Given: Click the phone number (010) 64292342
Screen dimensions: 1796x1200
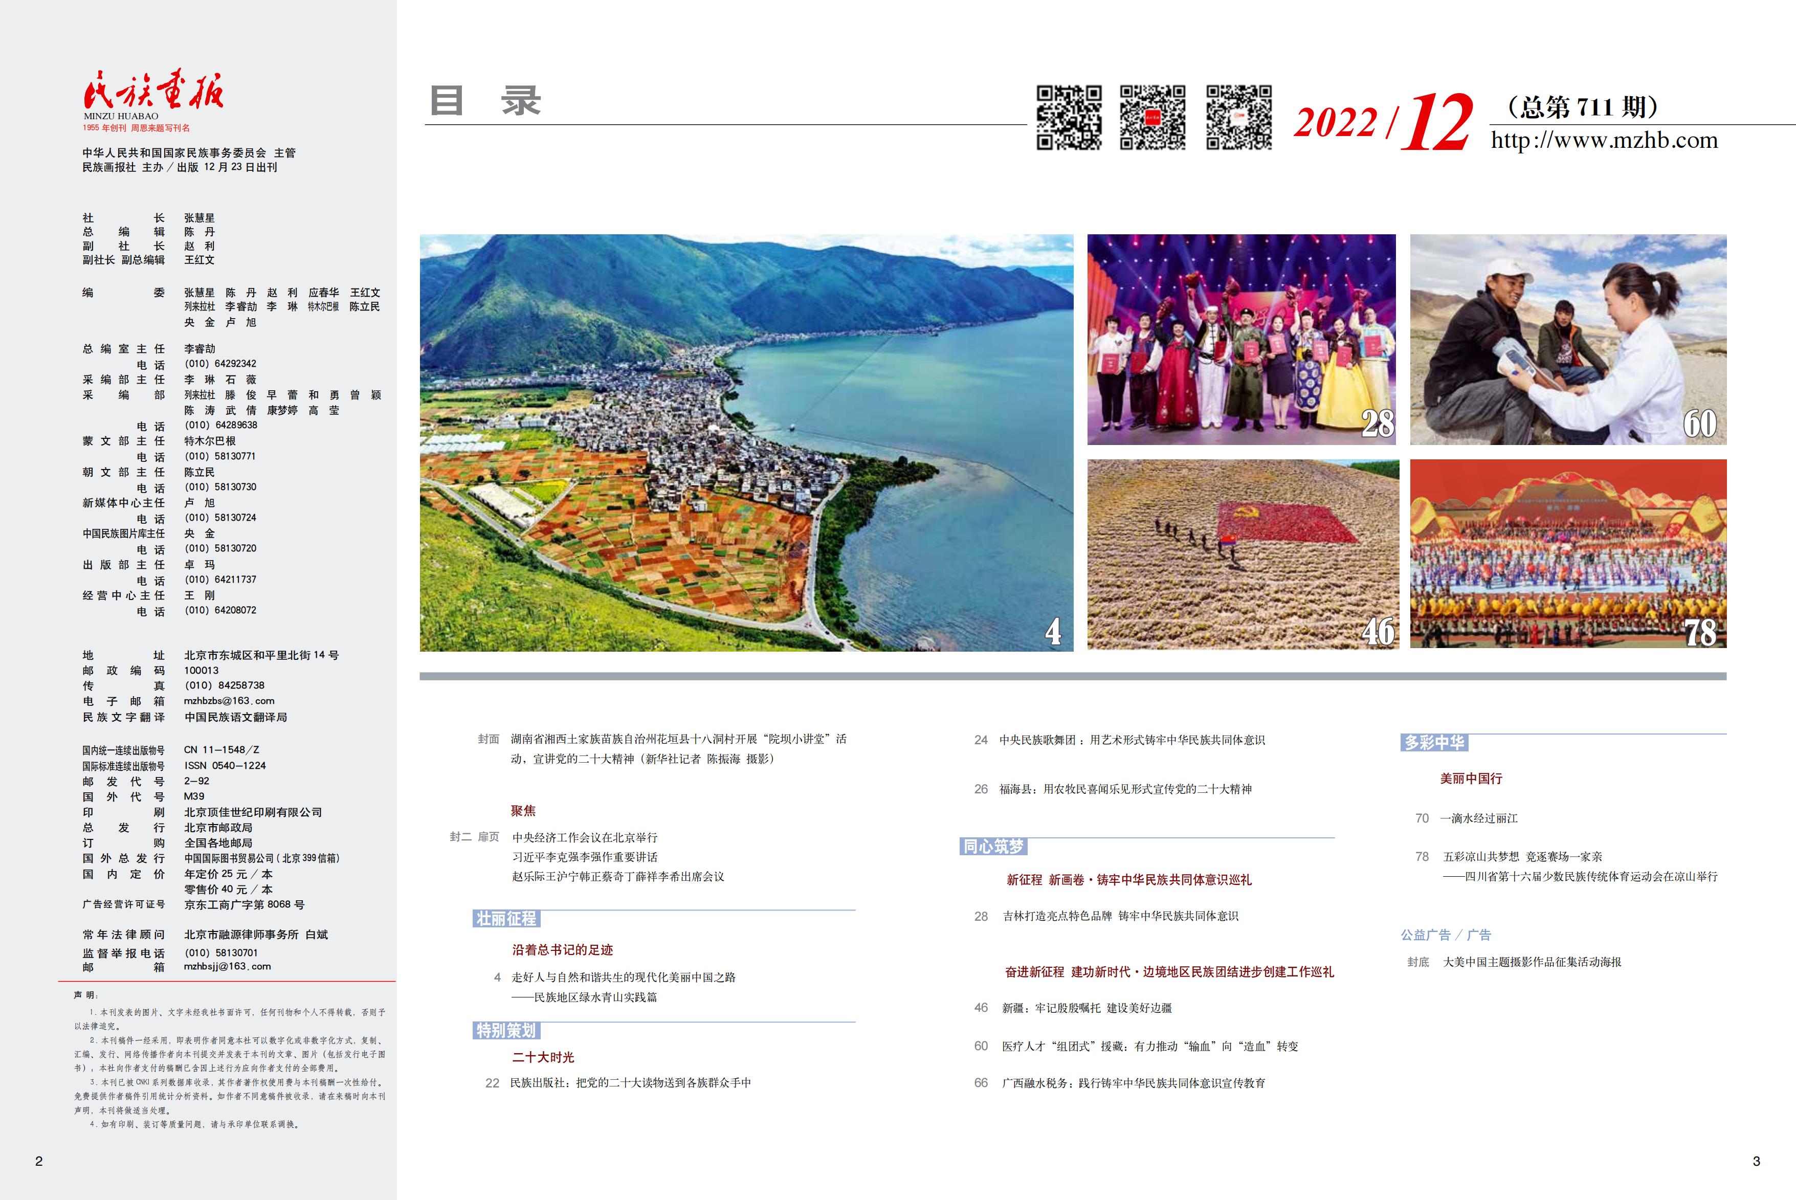Looking at the screenshot, I should pyautogui.click(x=220, y=364).
